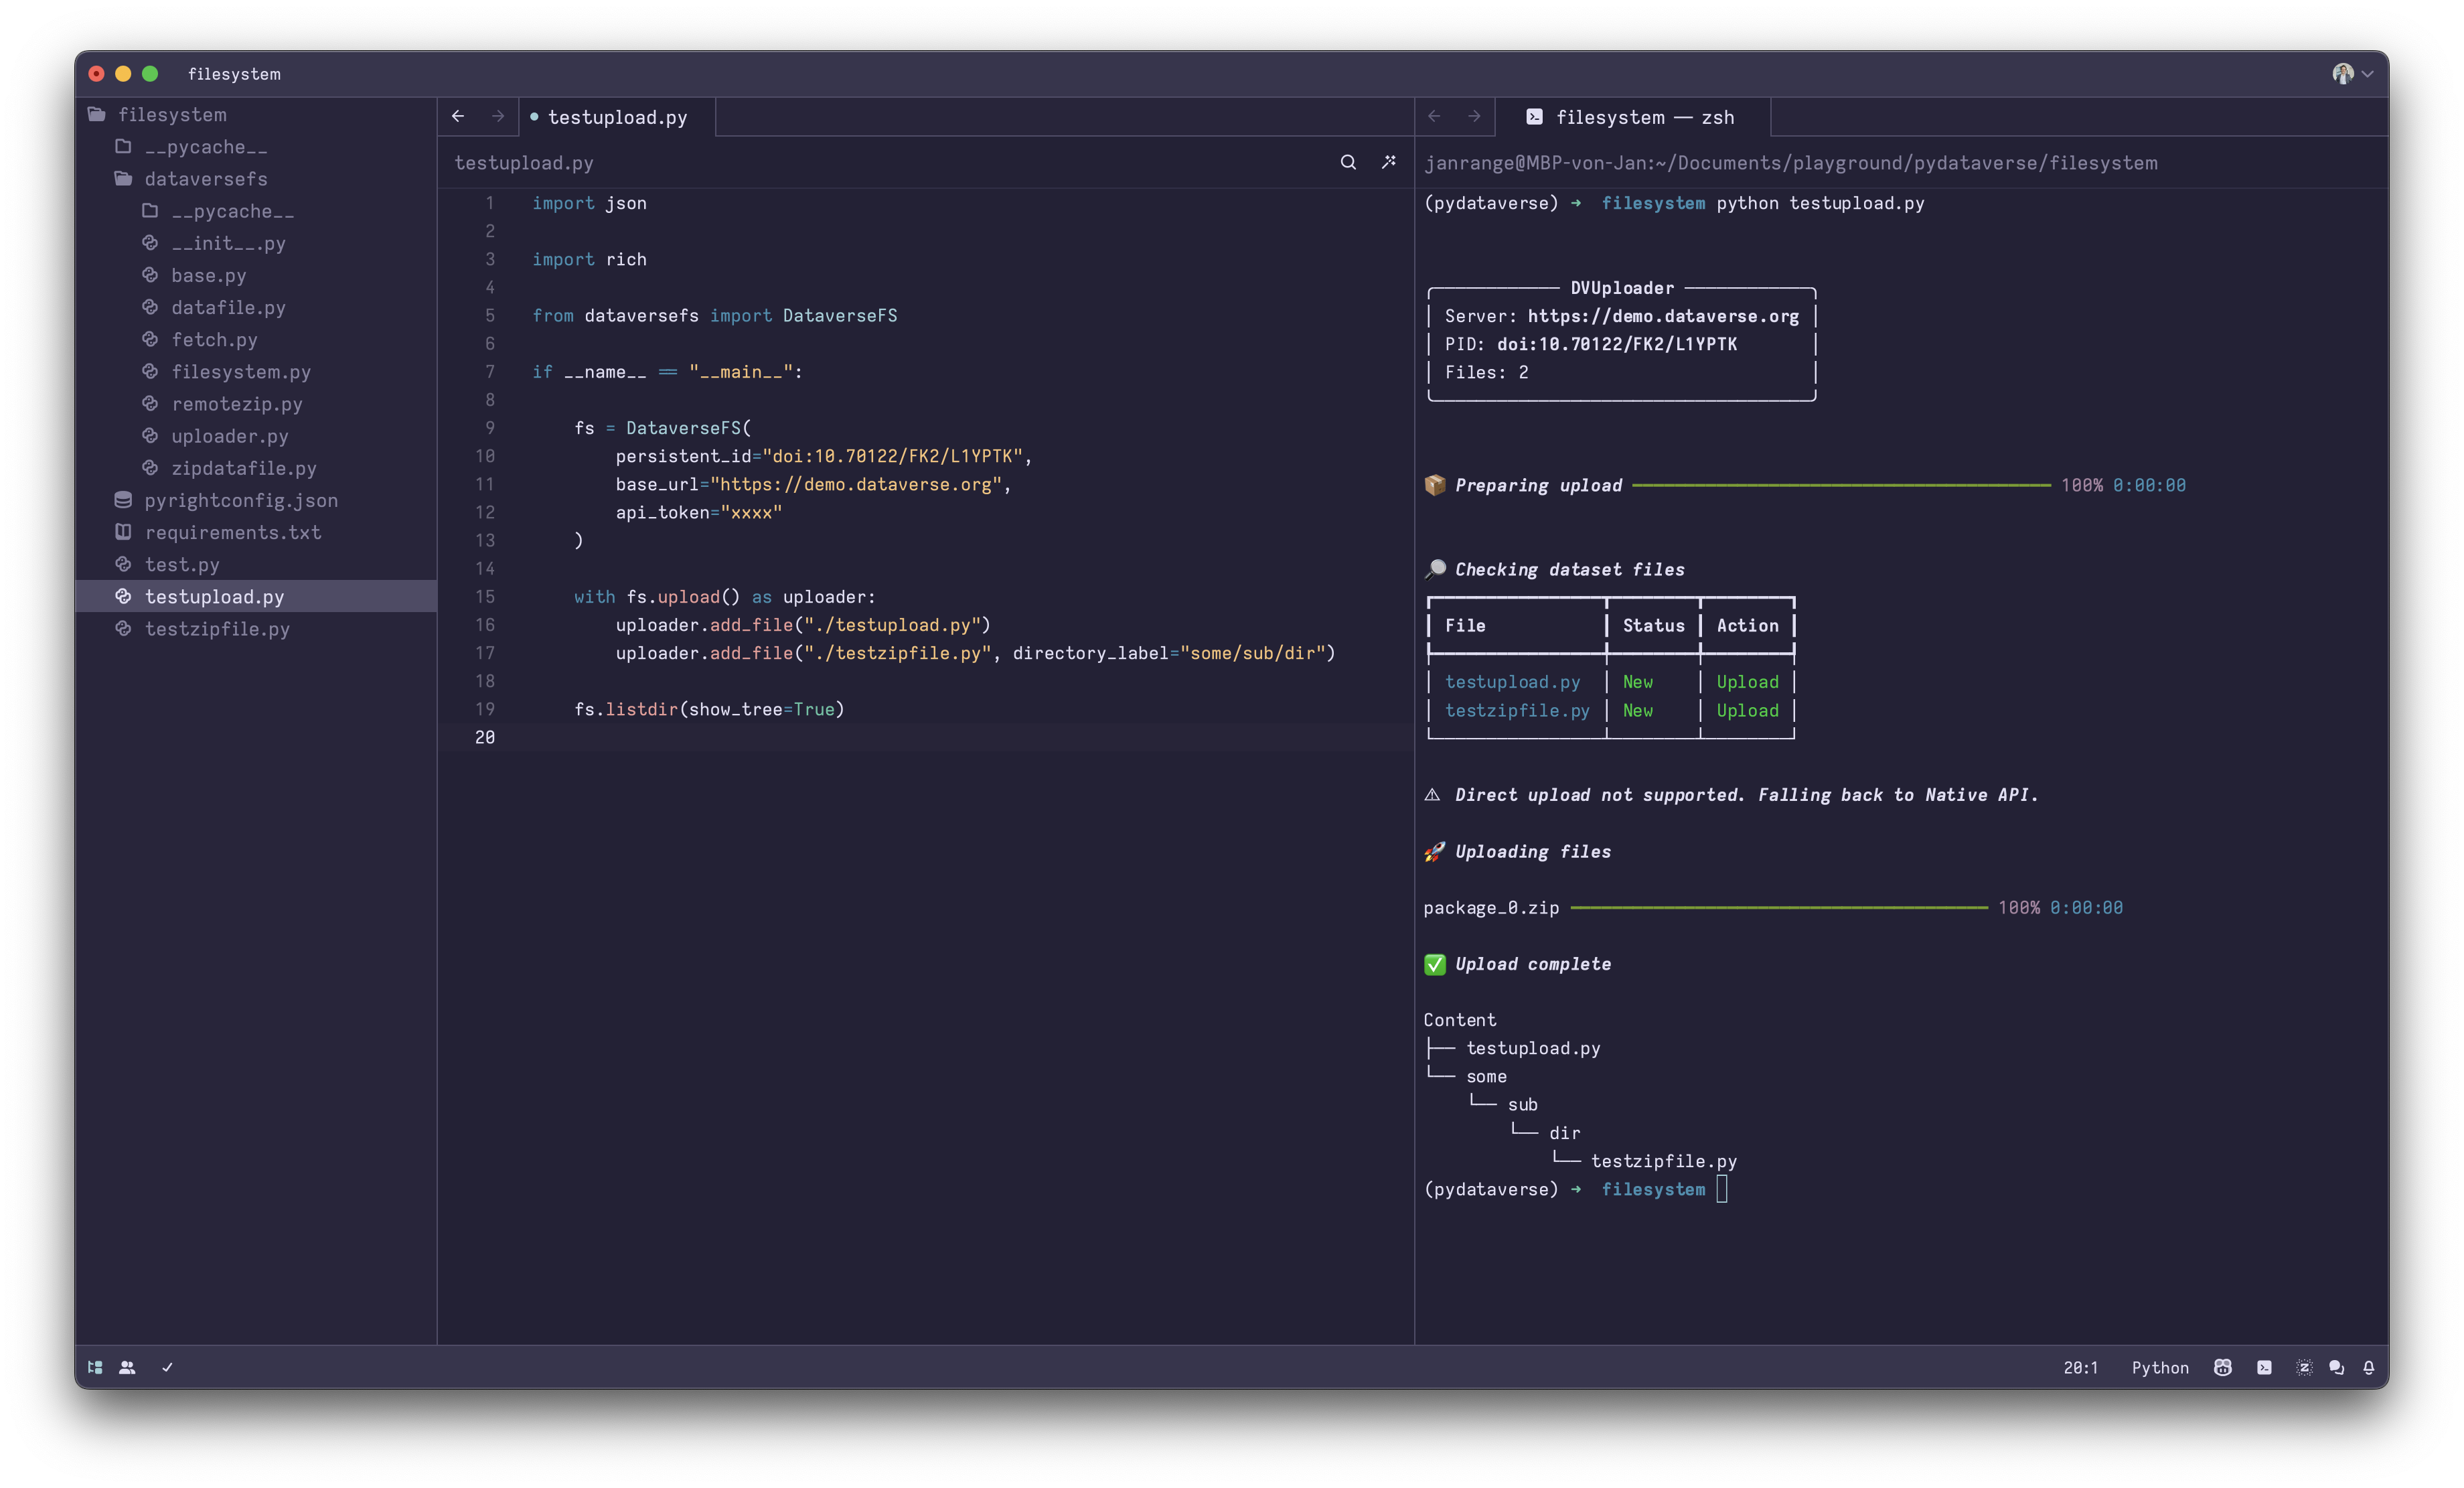The width and height of the screenshot is (2464, 1488).
Task: Click the buffer search magnifier icon
Action: click(x=1348, y=162)
